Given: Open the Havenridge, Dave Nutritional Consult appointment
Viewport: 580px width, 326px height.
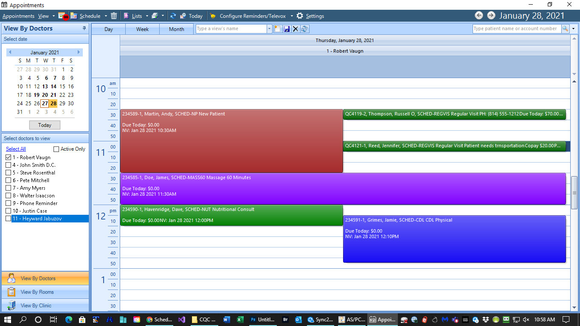Looking at the screenshot, I should pyautogui.click(x=231, y=215).
